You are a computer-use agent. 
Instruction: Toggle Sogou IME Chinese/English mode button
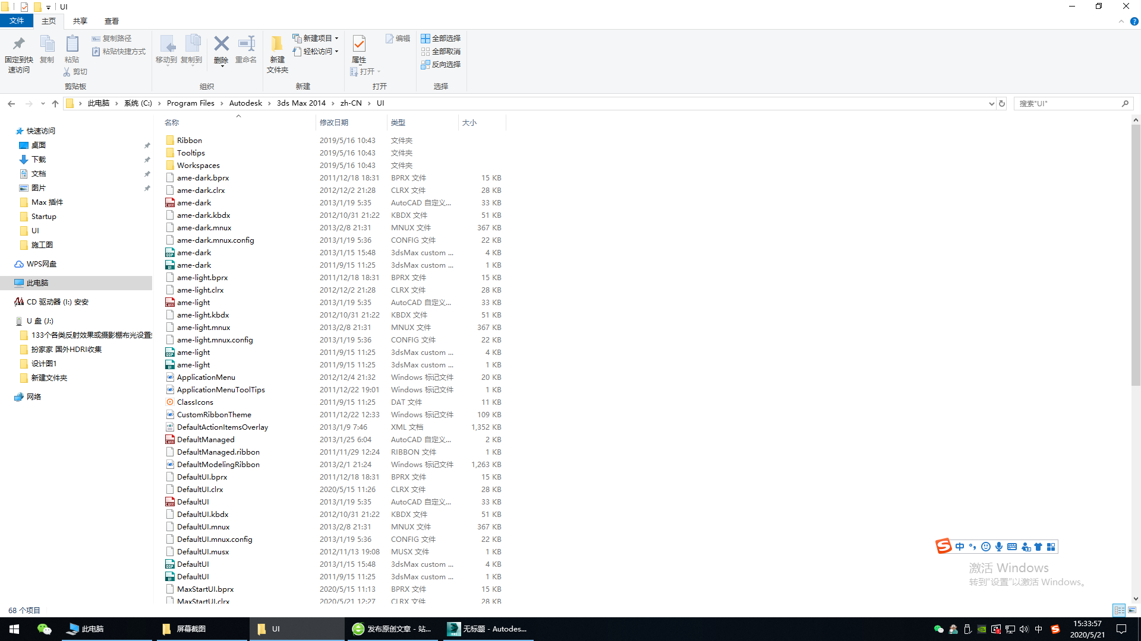coord(960,547)
